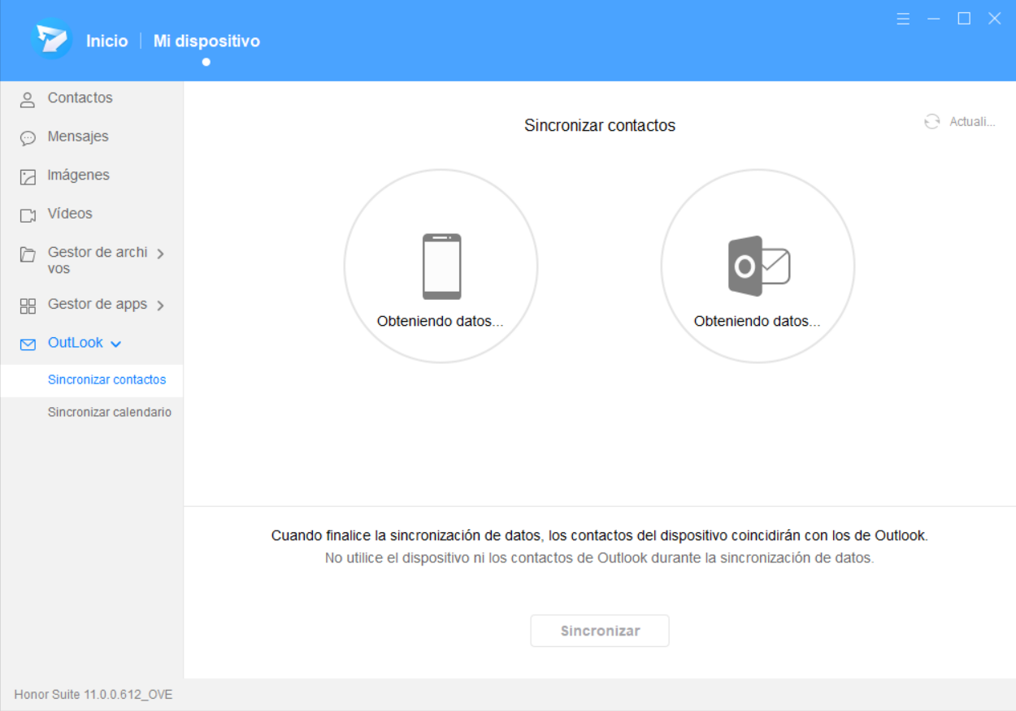Screen dimensions: 1016x711
Task: Switch to the Inicio tab
Action: (109, 41)
